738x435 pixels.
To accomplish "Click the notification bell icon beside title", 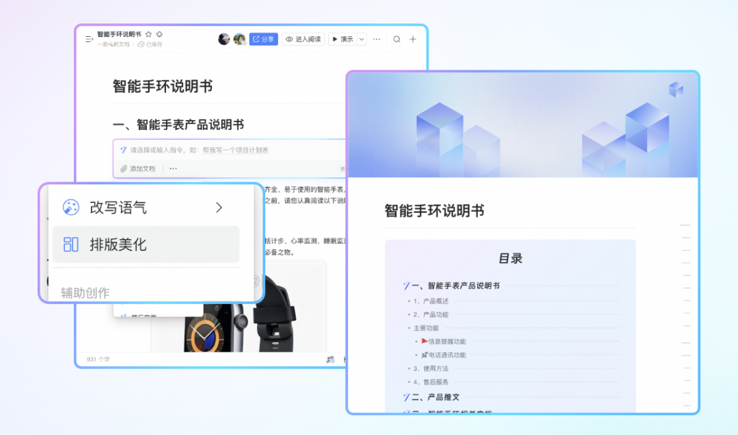I will click(159, 34).
